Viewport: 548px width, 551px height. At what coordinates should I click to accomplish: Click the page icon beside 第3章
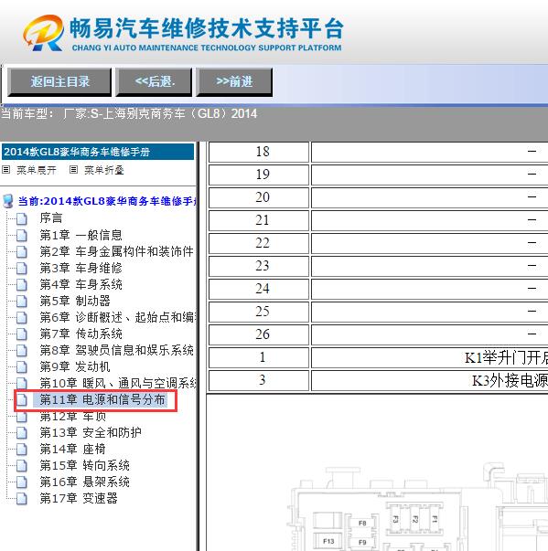[x=21, y=268]
